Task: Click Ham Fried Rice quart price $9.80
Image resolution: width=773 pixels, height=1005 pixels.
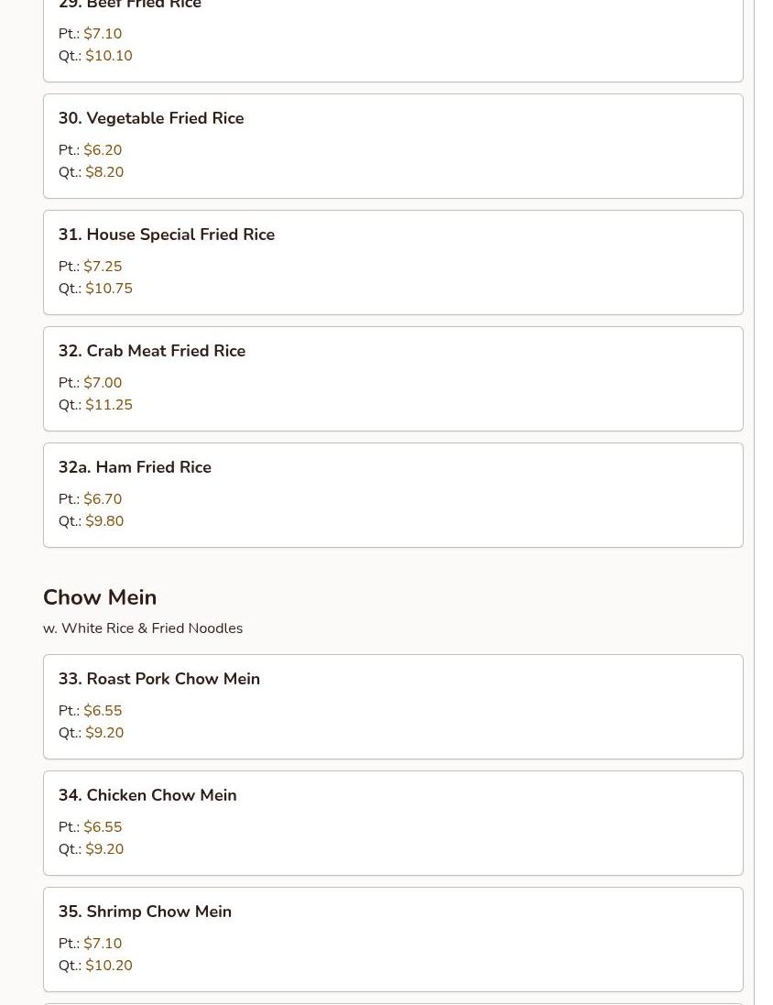Action: 104,521
